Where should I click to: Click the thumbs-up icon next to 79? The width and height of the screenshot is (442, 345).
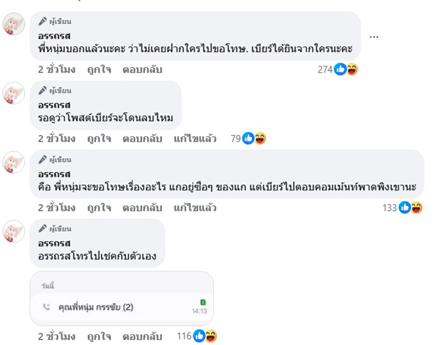pyautogui.click(x=248, y=140)
